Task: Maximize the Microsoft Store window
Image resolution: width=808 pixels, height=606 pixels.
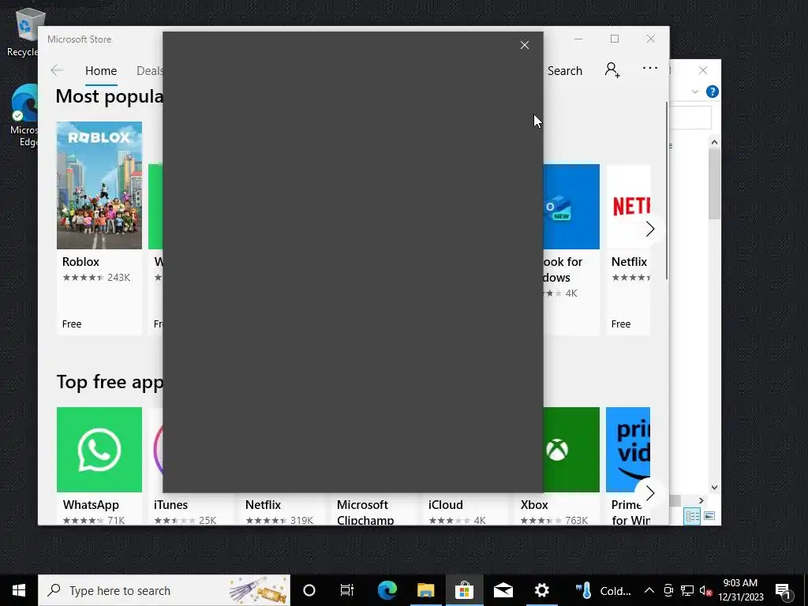Action: point(614,39)
